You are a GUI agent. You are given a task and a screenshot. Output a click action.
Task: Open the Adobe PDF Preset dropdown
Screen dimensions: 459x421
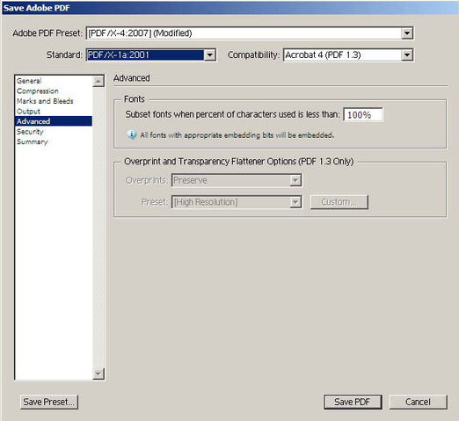click(250, 33)
